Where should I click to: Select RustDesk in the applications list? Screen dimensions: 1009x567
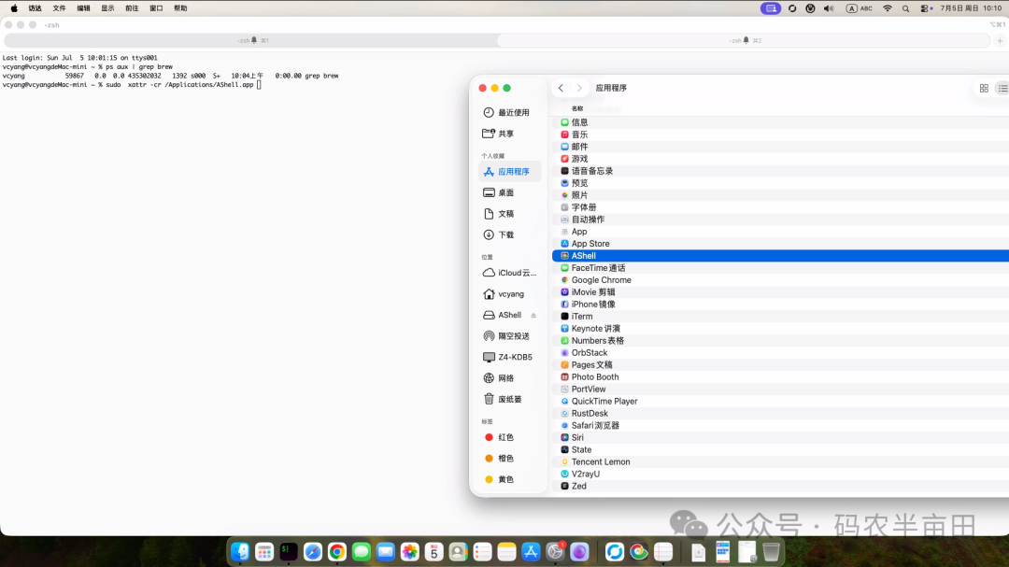[780, 413]
